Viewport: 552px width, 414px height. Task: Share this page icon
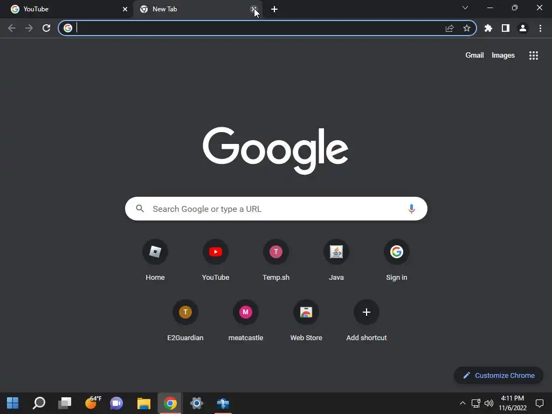tap(450, 28)
